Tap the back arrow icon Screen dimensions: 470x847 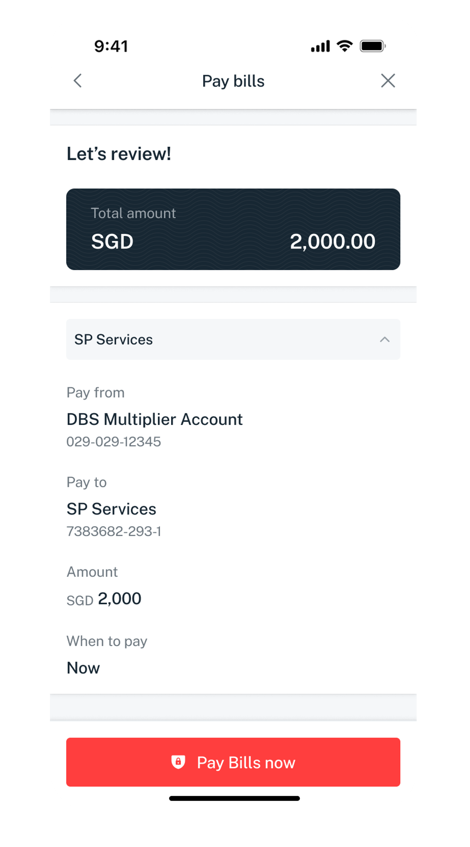point(78,81)
